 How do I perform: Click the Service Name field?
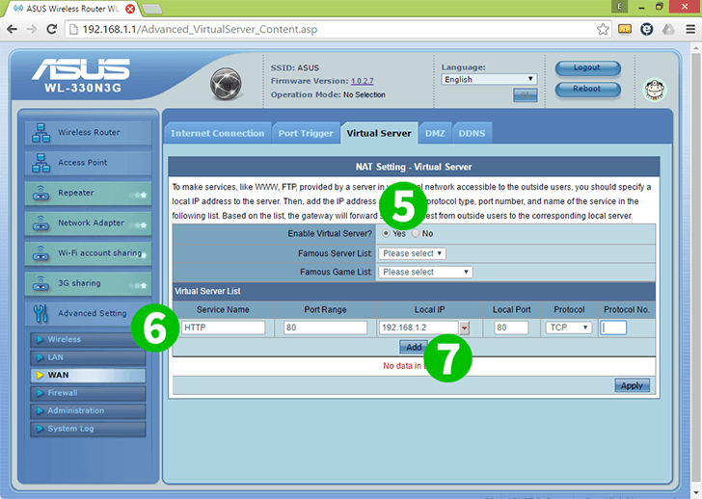point(224,328)
